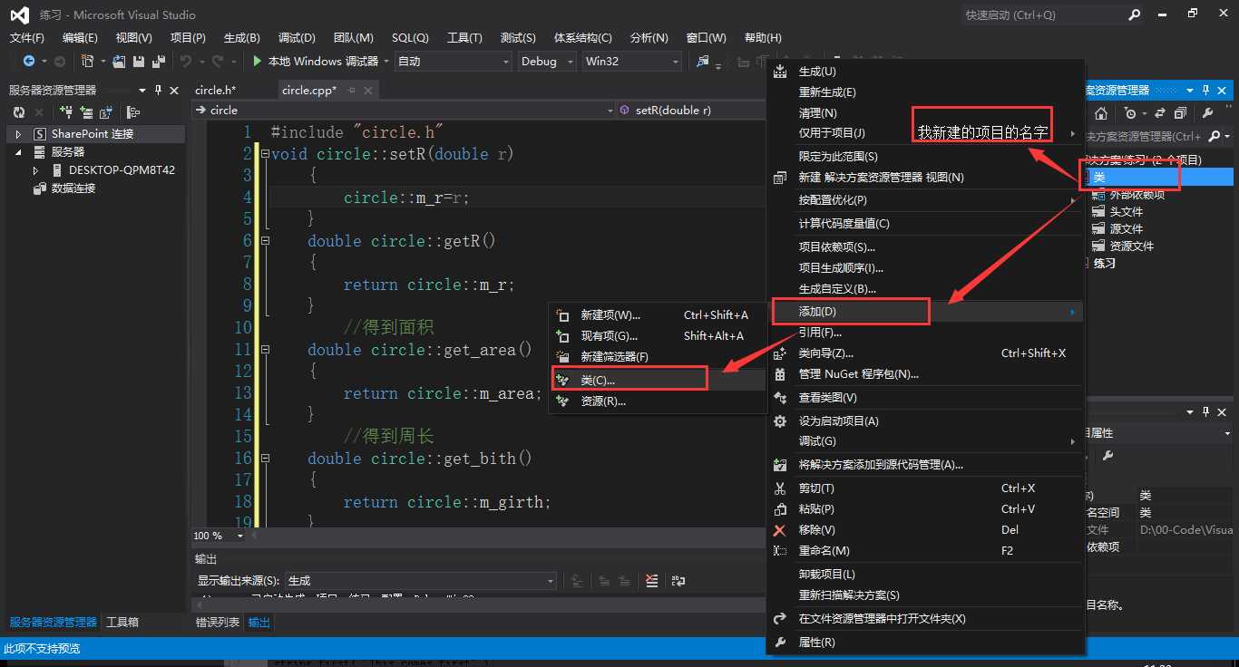Click the sync with active document icon
This screenshot has height=667, width=1239.
pyautogui.click(x=1159, y=113)
